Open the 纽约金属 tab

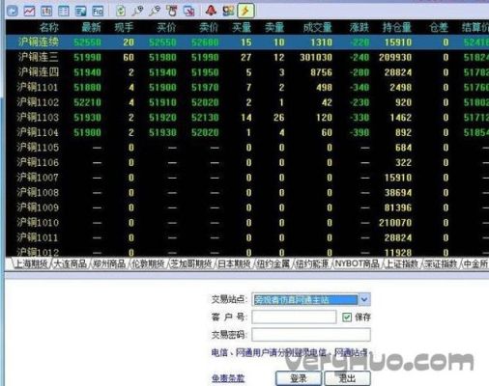[273, 264]
